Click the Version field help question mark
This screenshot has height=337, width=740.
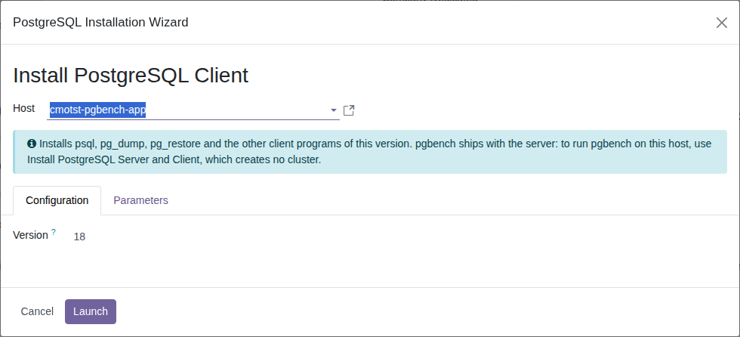54,232
